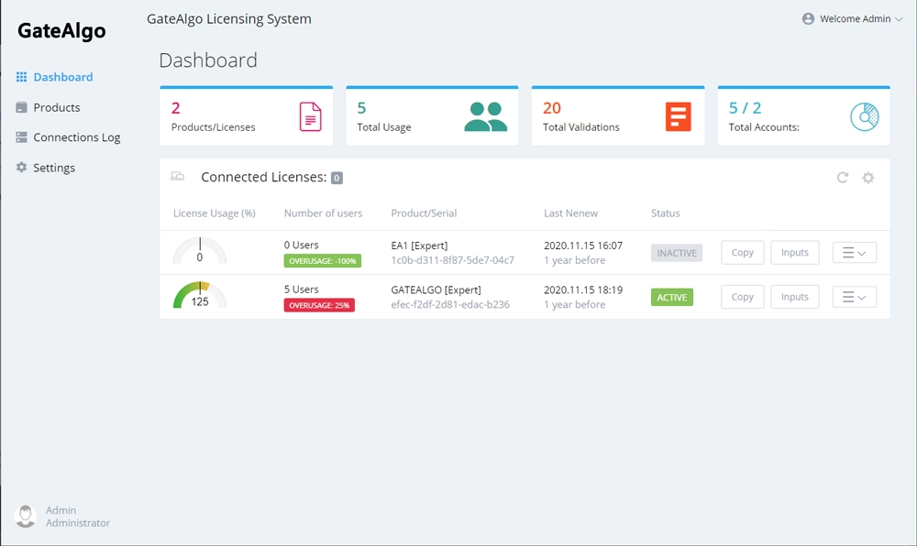Image resolution: width=917 pixels, height=546 pixels.
Task: Click the ACTIVE status badge
Action: pyautogui.click(x=672, y=297)
